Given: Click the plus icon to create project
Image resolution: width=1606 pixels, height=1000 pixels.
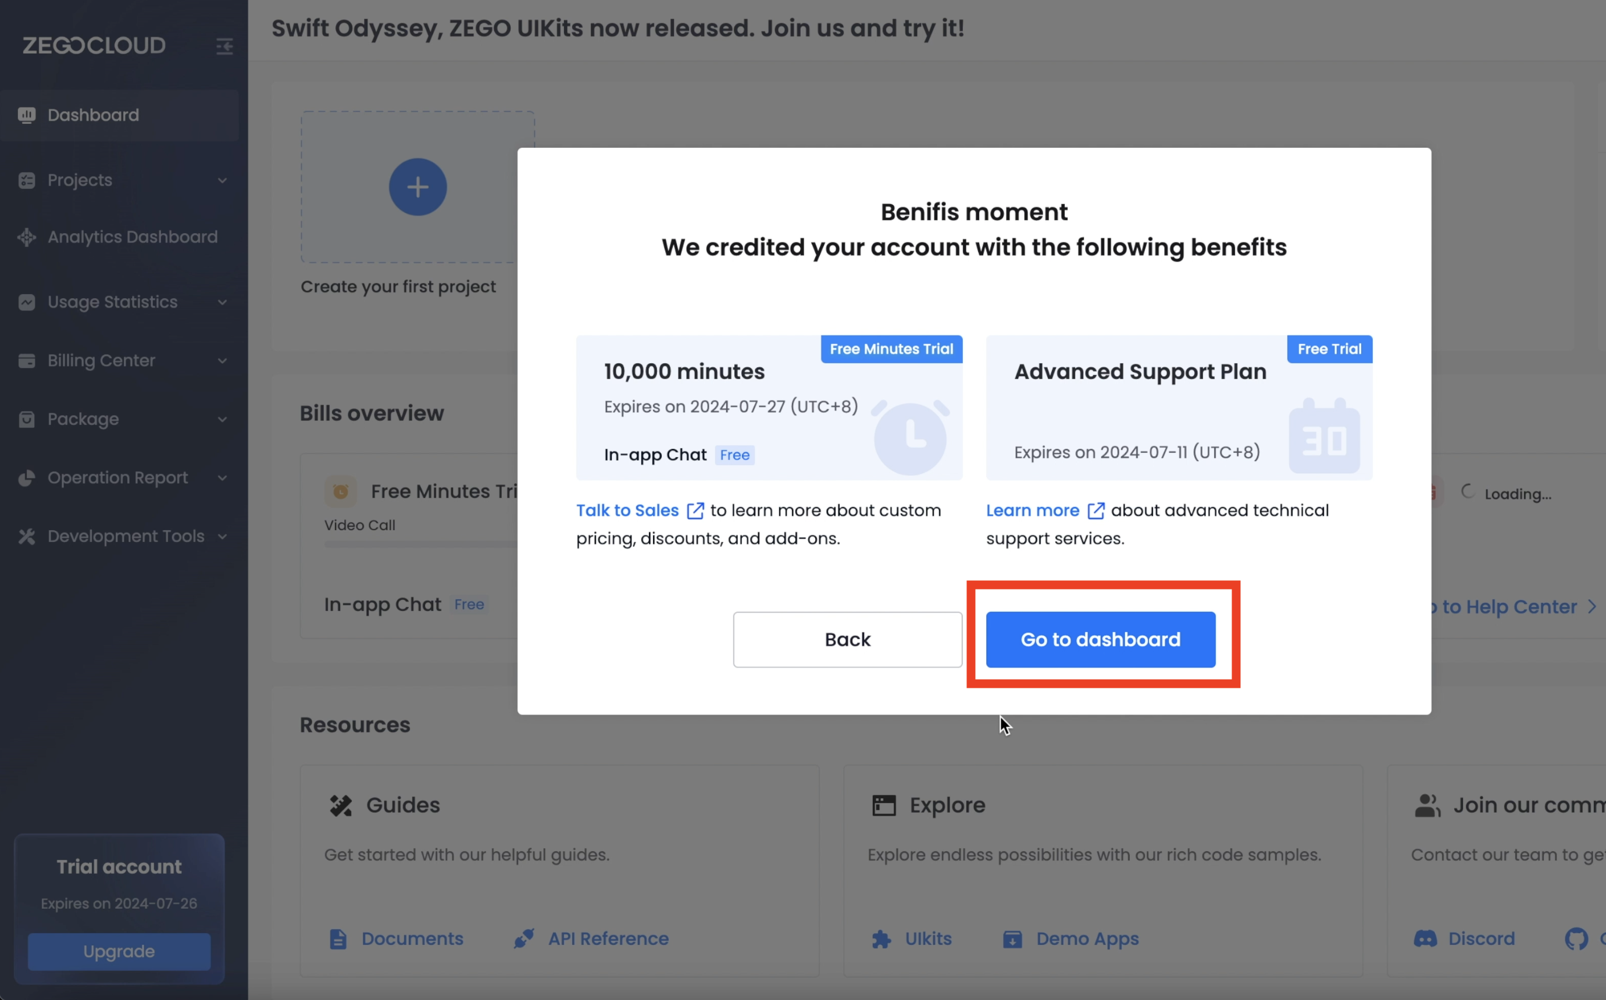Looking at the screenshot, I should click(417, 187).
